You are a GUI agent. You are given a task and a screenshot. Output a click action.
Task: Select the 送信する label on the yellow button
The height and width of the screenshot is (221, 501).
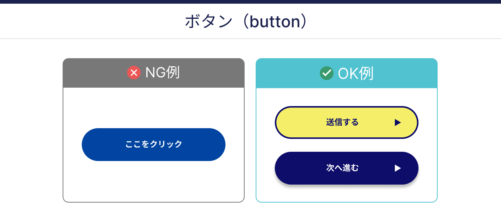click(342, 122)
